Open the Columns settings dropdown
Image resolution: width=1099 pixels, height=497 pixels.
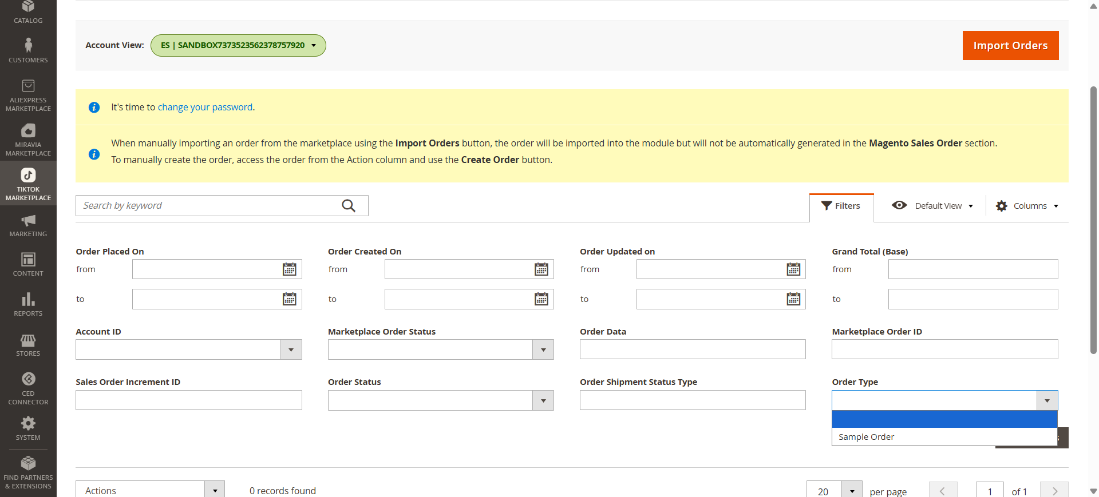click(x=1027, y=206)
